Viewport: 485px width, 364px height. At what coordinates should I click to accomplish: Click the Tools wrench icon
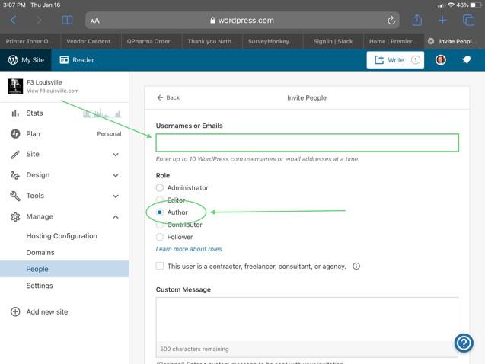pos(15,196)
